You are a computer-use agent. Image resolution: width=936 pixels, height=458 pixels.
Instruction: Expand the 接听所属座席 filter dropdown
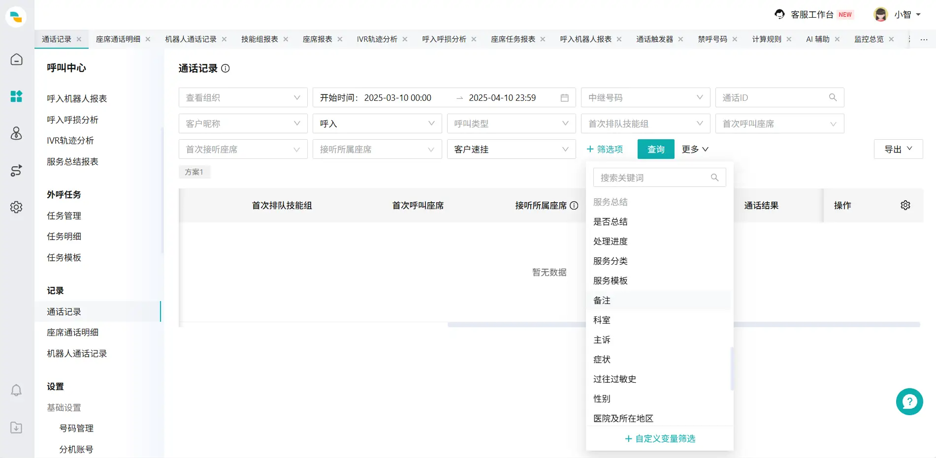(377, 149)
